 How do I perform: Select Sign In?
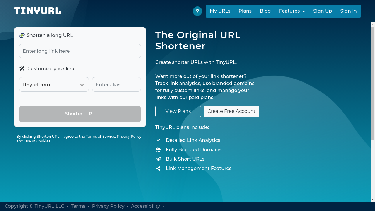tap(348, 11)
